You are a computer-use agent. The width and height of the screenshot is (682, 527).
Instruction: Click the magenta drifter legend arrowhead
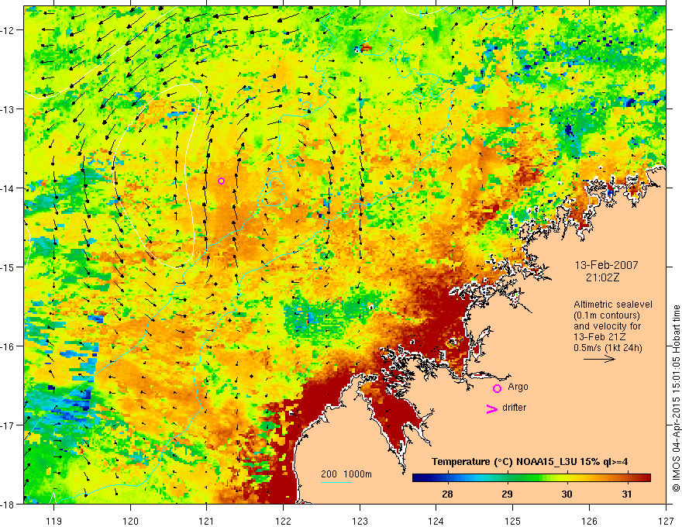[492, 408]
